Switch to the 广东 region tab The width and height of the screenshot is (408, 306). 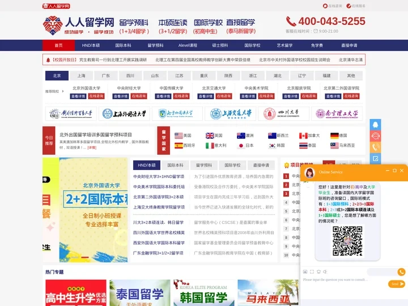pyautogui.click(x=105, y=76)
